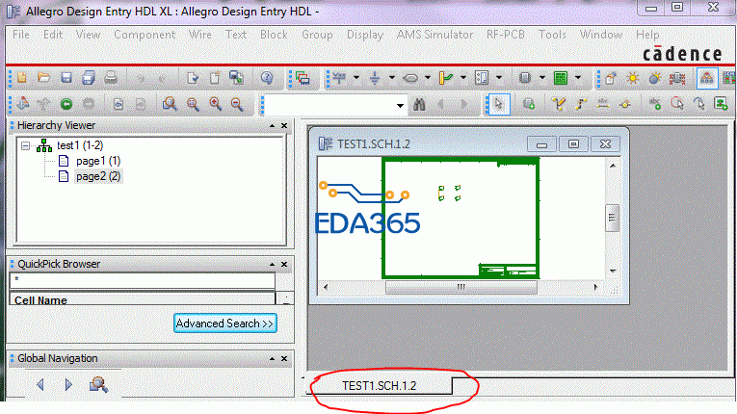Click horizontal scrollbar thumb in schematic window
The height and width of the screenshot is (414, 737).
point(461,287)
